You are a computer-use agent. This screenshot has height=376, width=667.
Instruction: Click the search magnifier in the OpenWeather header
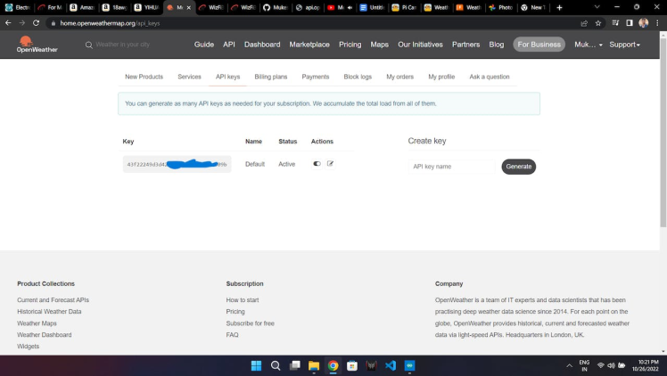(x=89, y=45)
